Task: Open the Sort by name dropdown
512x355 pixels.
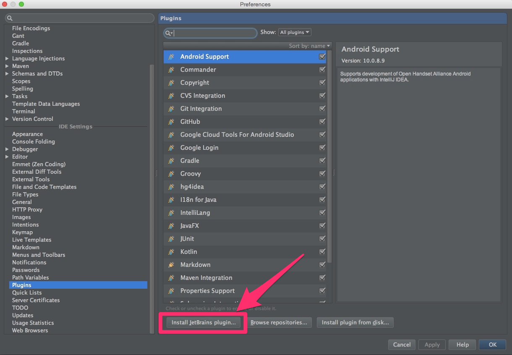Action: click(309, 46)
